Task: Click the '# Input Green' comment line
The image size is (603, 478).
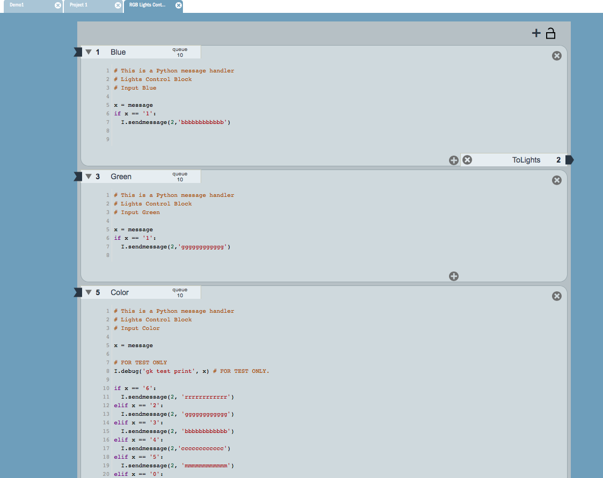Action: click(137, 212)
